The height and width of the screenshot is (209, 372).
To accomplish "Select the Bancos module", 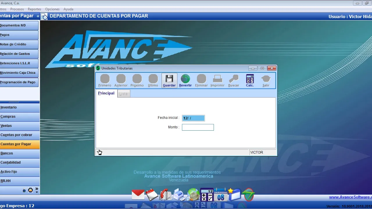I will (20, 153).
